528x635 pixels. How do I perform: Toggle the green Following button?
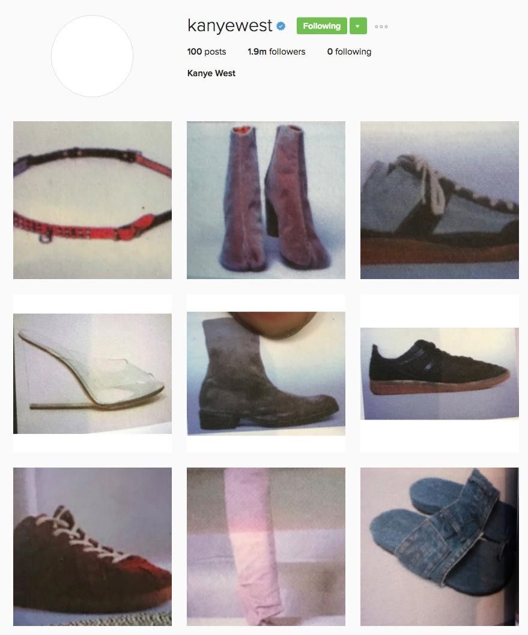[322, 26]
